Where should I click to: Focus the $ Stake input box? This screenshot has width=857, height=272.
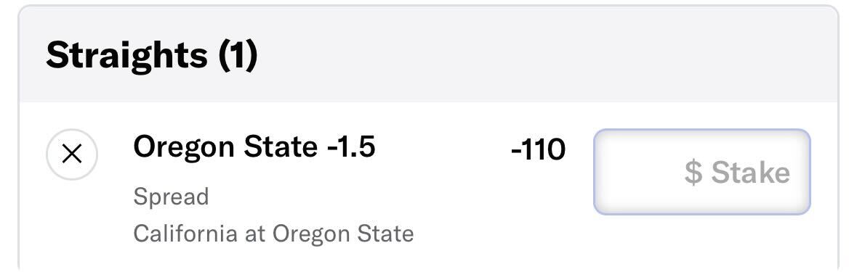pyautogui.click(x=701, y=172)
